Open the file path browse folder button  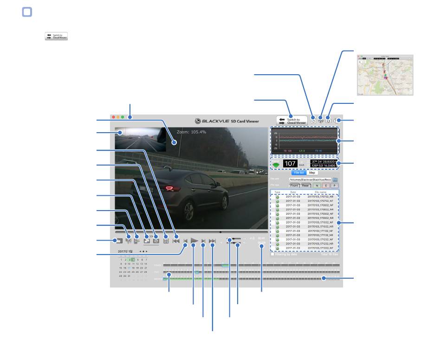(x=335, y=179)
